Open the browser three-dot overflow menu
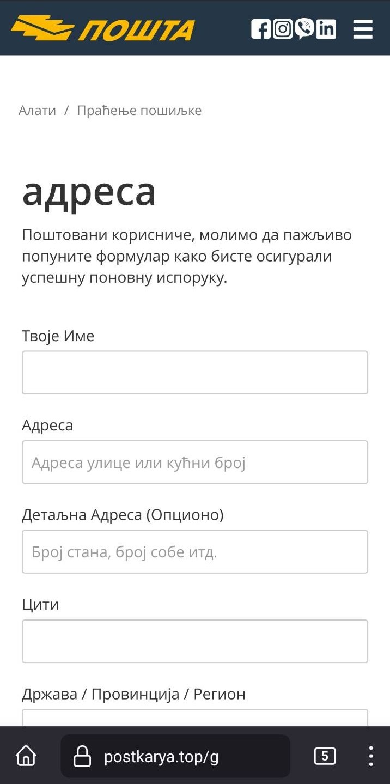 tap(371, 756)
